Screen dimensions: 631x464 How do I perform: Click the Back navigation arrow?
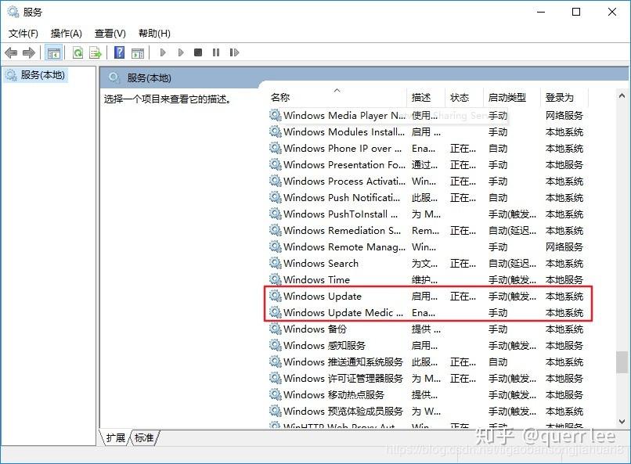(10, 52)
